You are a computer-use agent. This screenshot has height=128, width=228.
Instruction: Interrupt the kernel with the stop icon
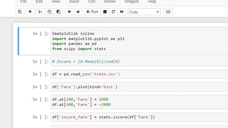[105, 12]
